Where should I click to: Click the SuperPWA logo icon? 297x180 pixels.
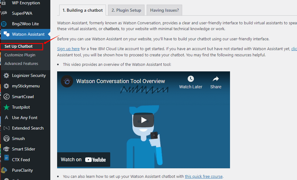(x=4, y=13)
